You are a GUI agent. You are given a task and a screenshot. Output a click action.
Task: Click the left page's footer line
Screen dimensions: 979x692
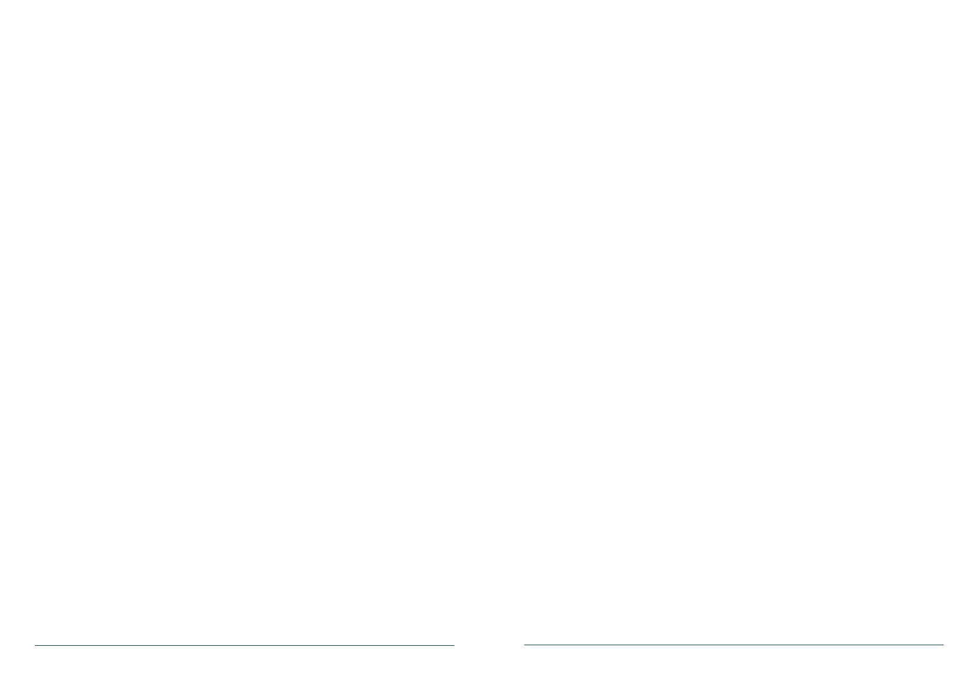178,645
